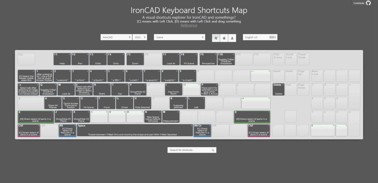Click the F9 Perspective key
This screenshot has width=378, height=183.
(x=208, y=59)
